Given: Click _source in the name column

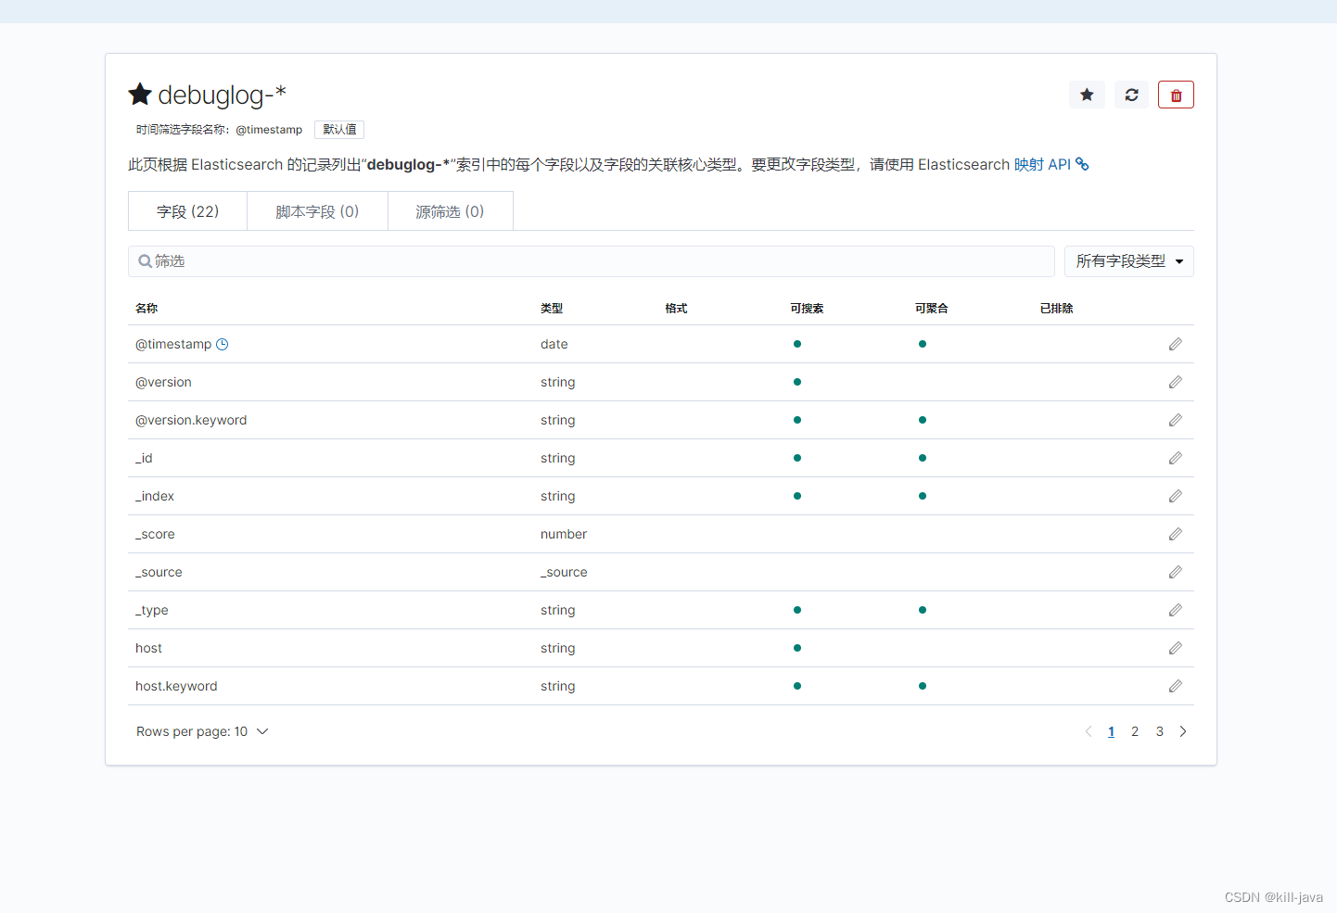Looking at the screenshot, I should click(159, 572).
